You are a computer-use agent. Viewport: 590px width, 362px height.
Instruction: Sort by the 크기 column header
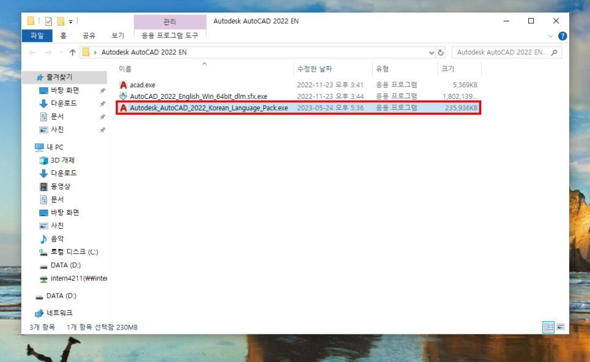448,69
